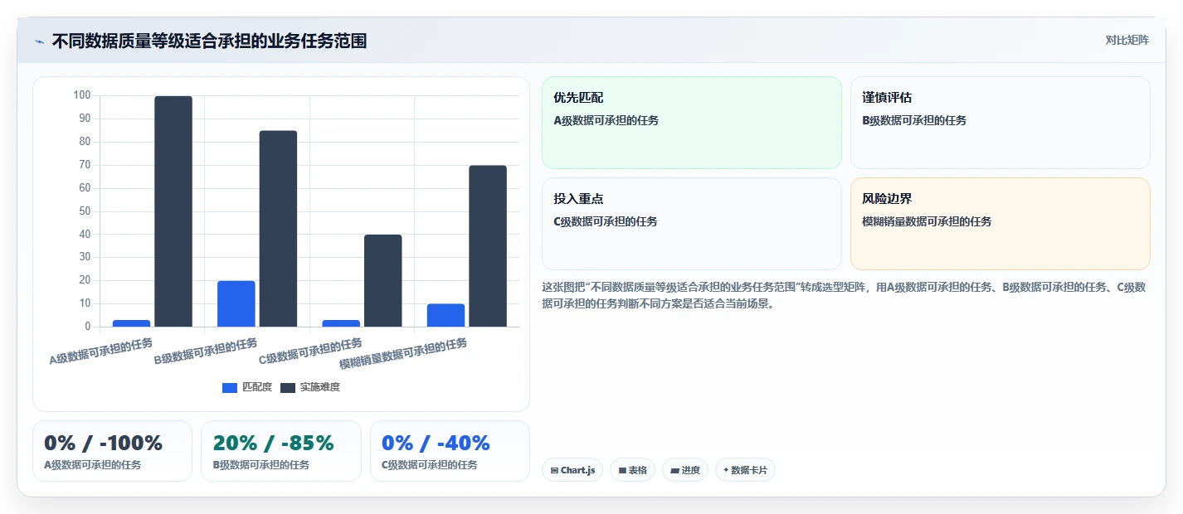This screenshot has width=1183, height=514.
Task: Click the dark bar for 模糊销量数据可承担的任务
Action: tap(488, 246)
